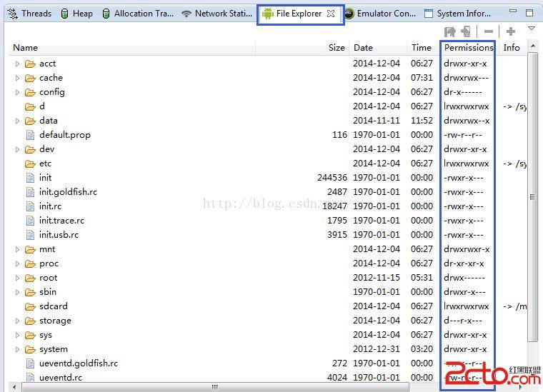
Task: Expand the system folder
Action: pyautogui.click(x=17, y=349)
